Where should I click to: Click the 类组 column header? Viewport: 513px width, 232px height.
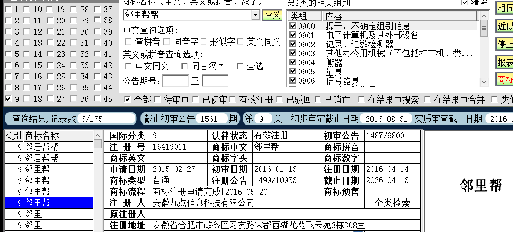(x=304, y=16)
